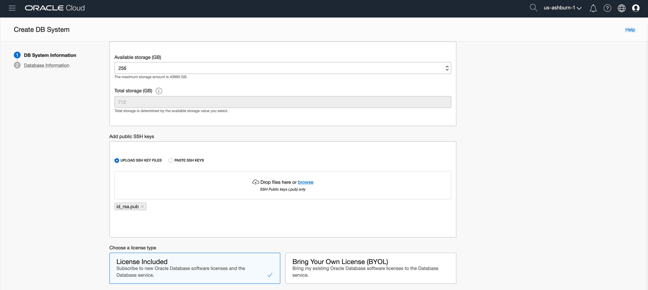The image size is (648, 290).
Task: Click the browse link for SSH files
Action: coord(305,182)
